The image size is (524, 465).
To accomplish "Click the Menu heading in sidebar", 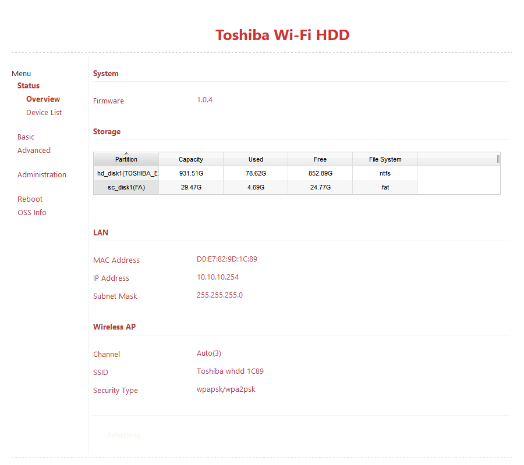I will [21, 73].
